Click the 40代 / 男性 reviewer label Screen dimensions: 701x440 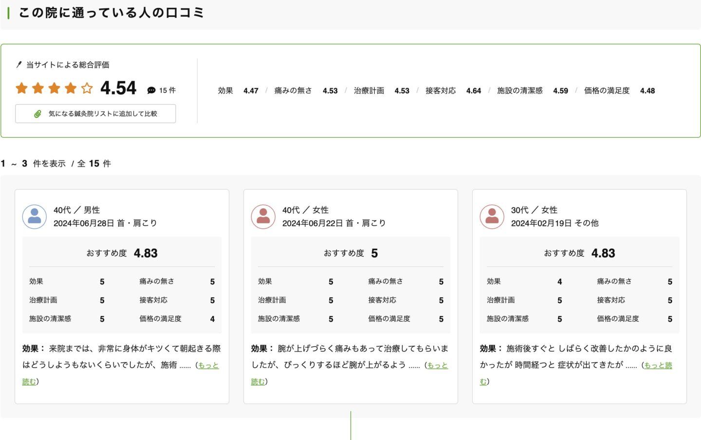point(77,210)
